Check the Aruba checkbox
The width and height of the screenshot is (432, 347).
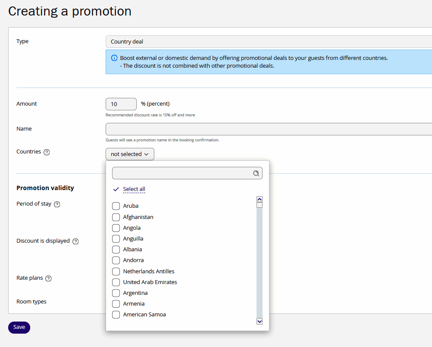pyautogui.click(x=116, y=206)
